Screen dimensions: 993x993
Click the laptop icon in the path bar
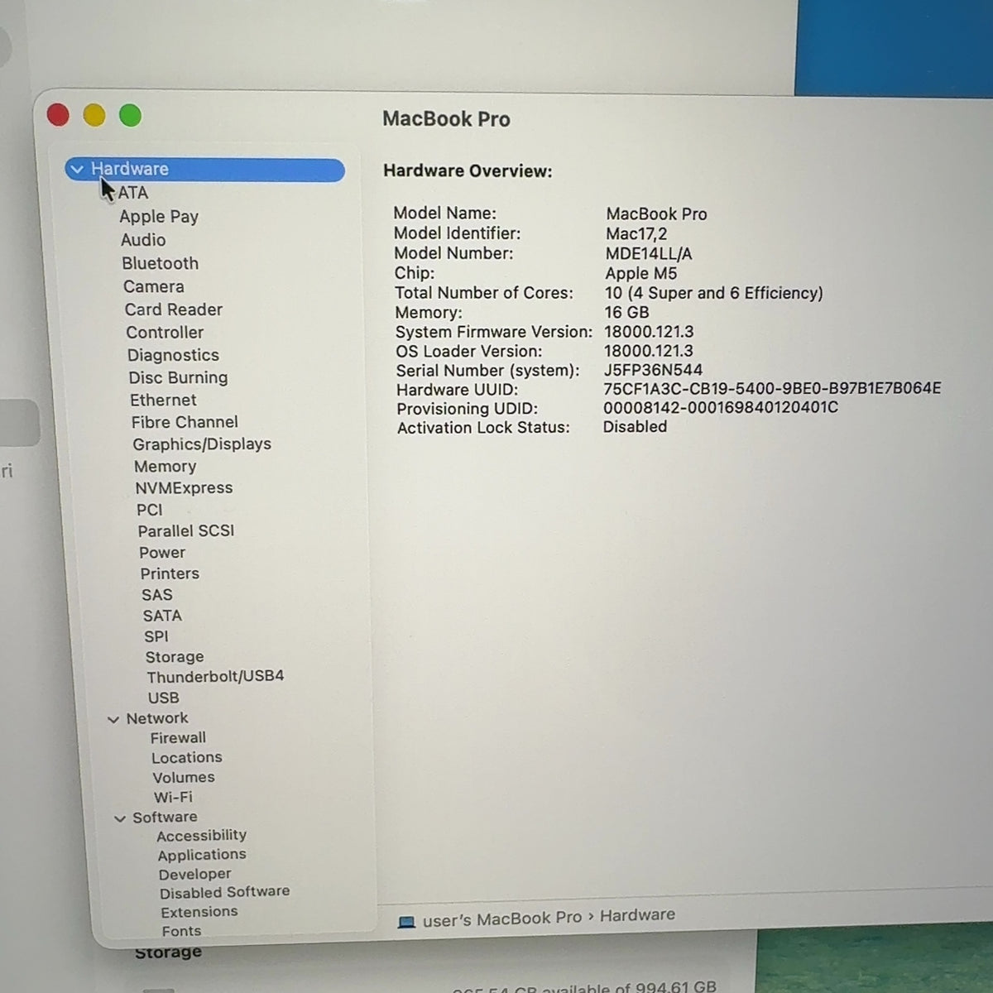pos(406,922)
